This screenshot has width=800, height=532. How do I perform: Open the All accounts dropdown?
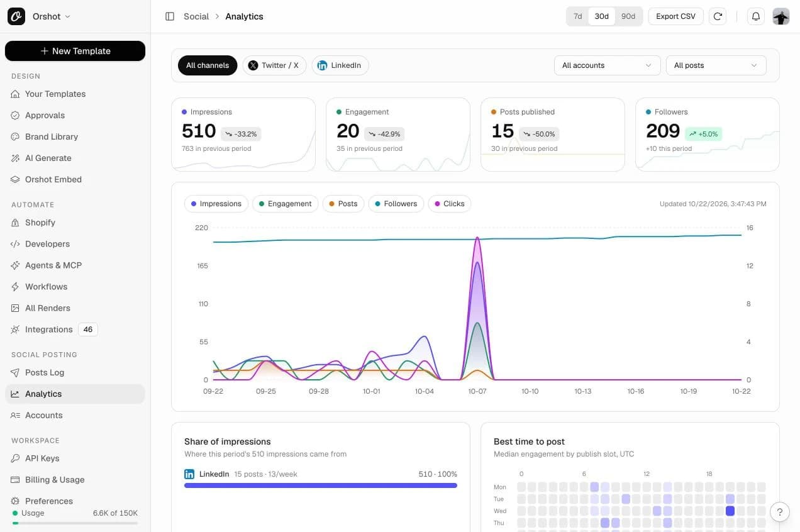coord(608,65)
